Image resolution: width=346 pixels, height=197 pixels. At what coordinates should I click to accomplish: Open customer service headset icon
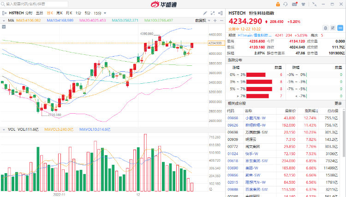(x=286, y=4)
